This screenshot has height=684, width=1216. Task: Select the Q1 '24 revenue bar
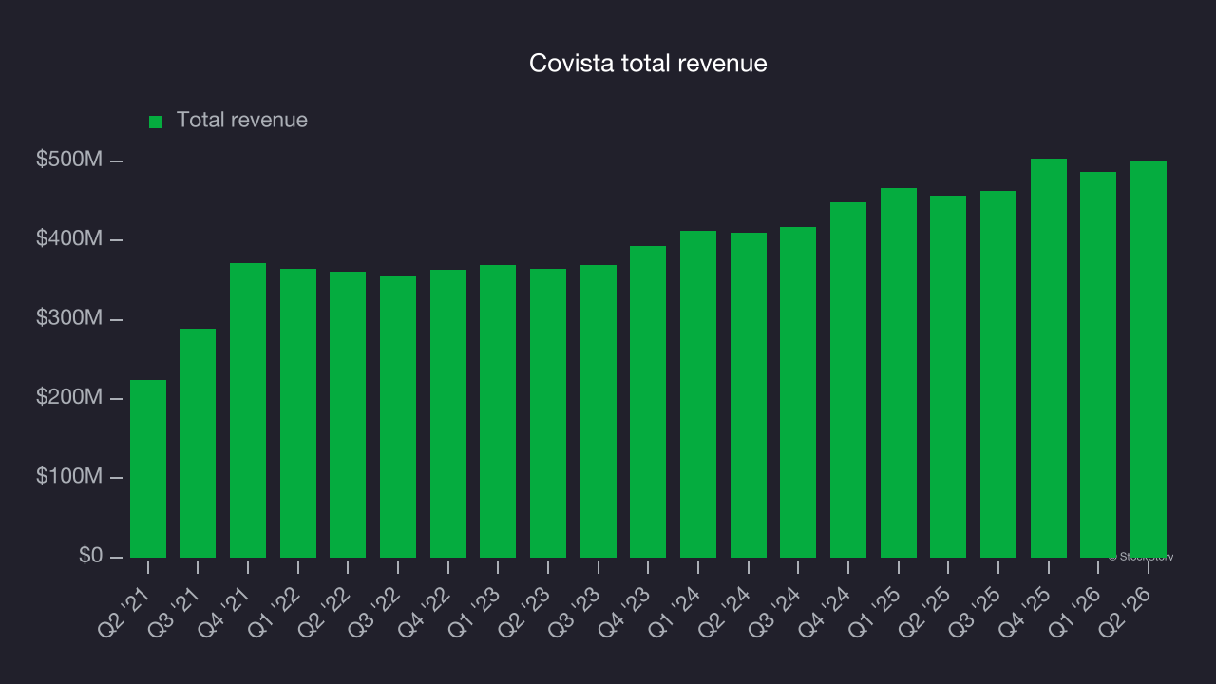tap(698, 394)
